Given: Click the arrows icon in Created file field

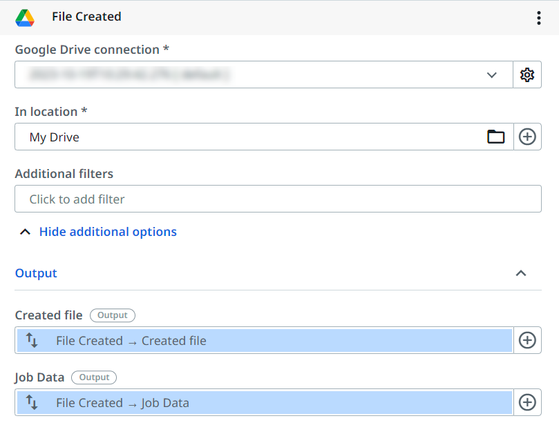Looking at the screenshot, I should click(32, 340).
